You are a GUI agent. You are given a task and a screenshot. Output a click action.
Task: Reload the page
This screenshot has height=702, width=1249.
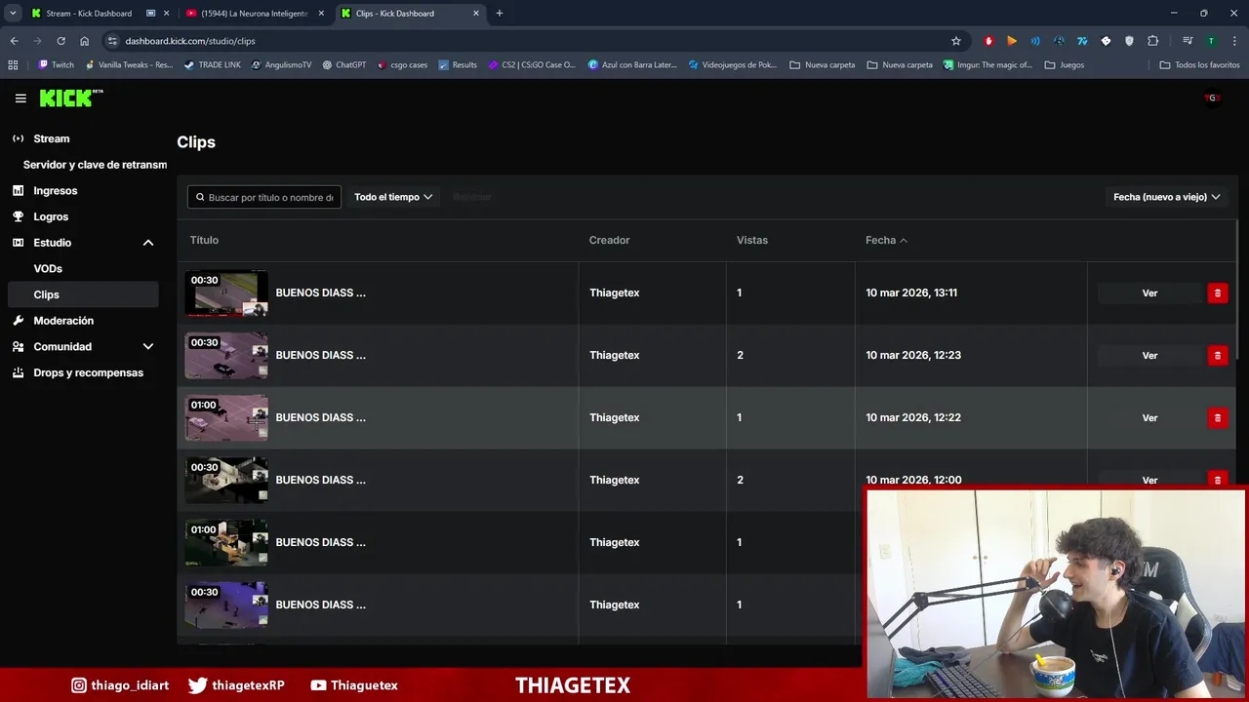click(x=60, y=41)
